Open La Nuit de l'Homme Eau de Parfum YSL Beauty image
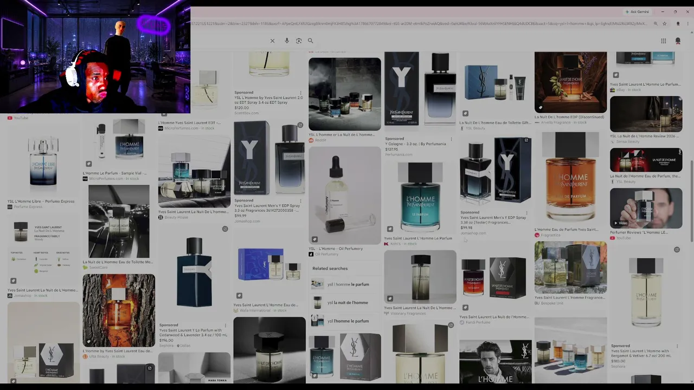Image resolution: width=694 pixels, height=390 pixels. coord(646,160)
